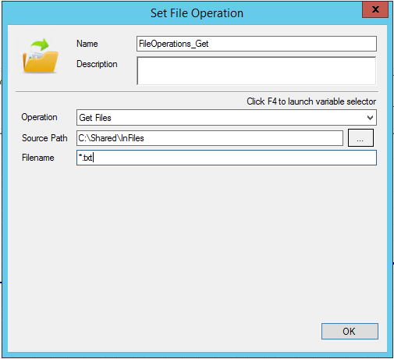Close the Set File Operation dialog
Viewport: 394px width, 359px height.
(x=375, y=9)
